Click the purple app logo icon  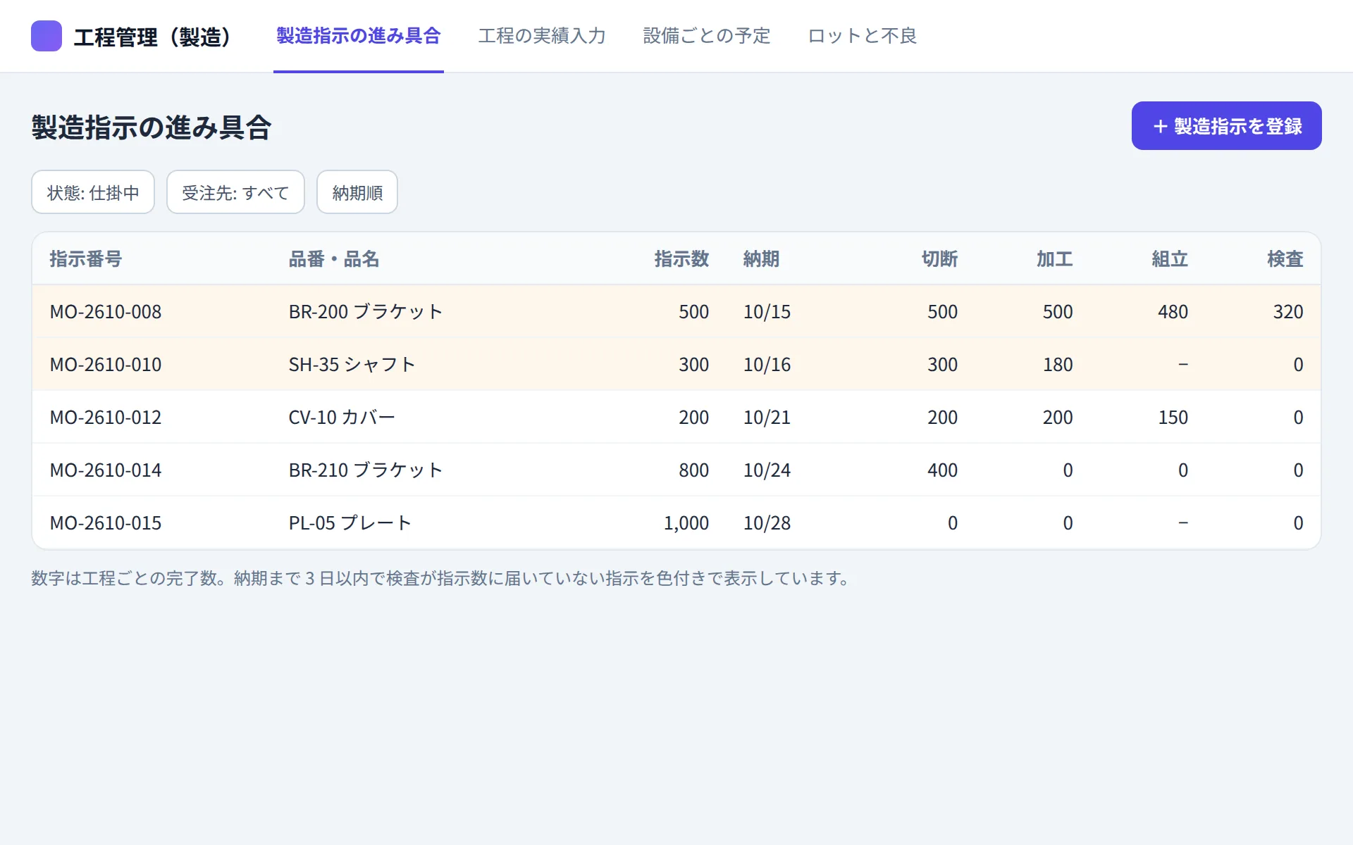coord(47,36)
